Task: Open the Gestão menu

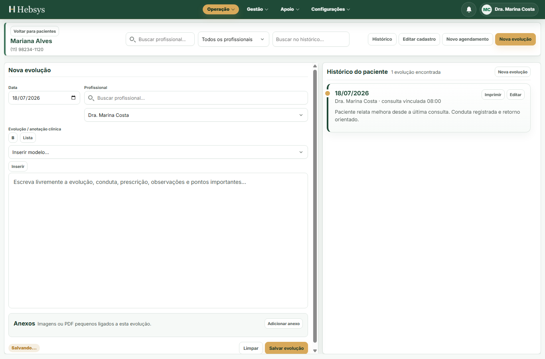Action: 257,9
